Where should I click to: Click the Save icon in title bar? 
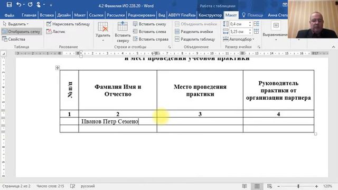[x=9, y=5]
